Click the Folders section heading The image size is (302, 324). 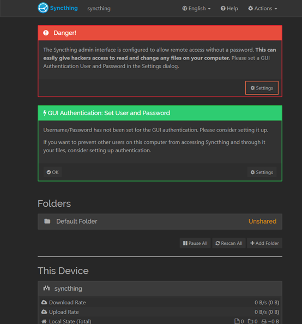point(54,203)
